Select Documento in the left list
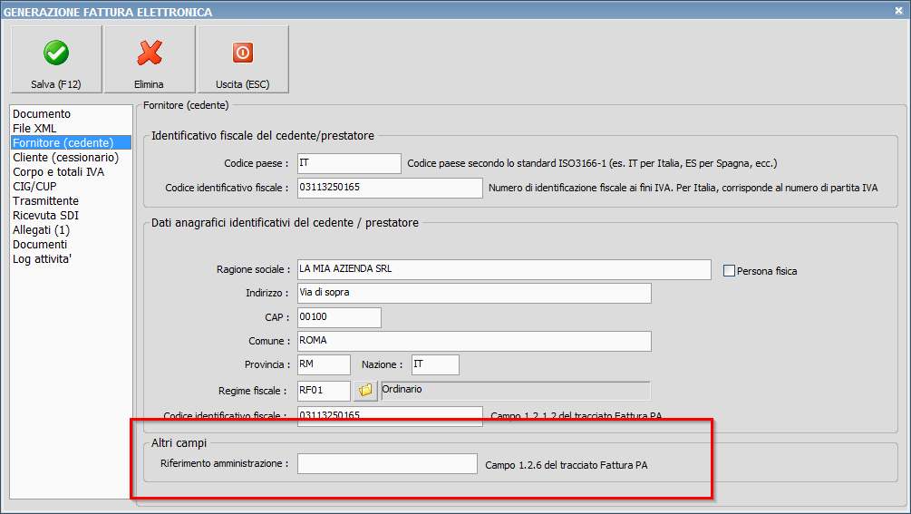The image size is (911, 514). click(42, 114)
